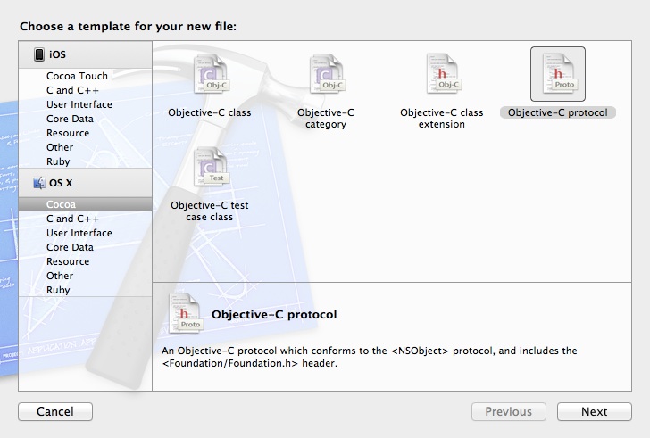Select the Objective-C class template icon
The image size is (650, 438).
pos(211,74)
